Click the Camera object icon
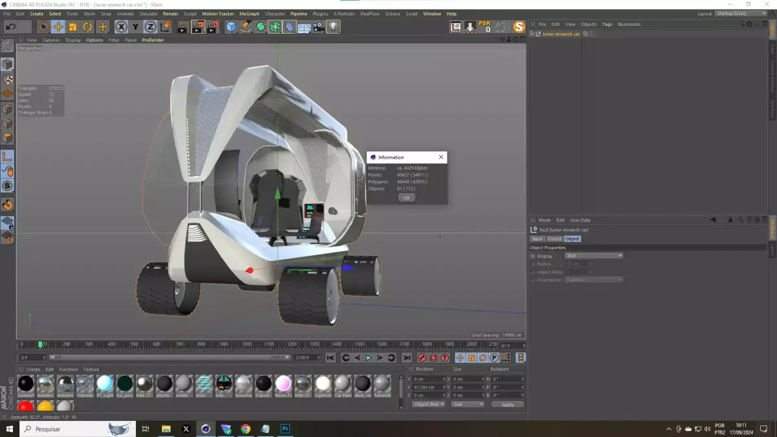This screenshot has width=777, height=437. (318, 27)
